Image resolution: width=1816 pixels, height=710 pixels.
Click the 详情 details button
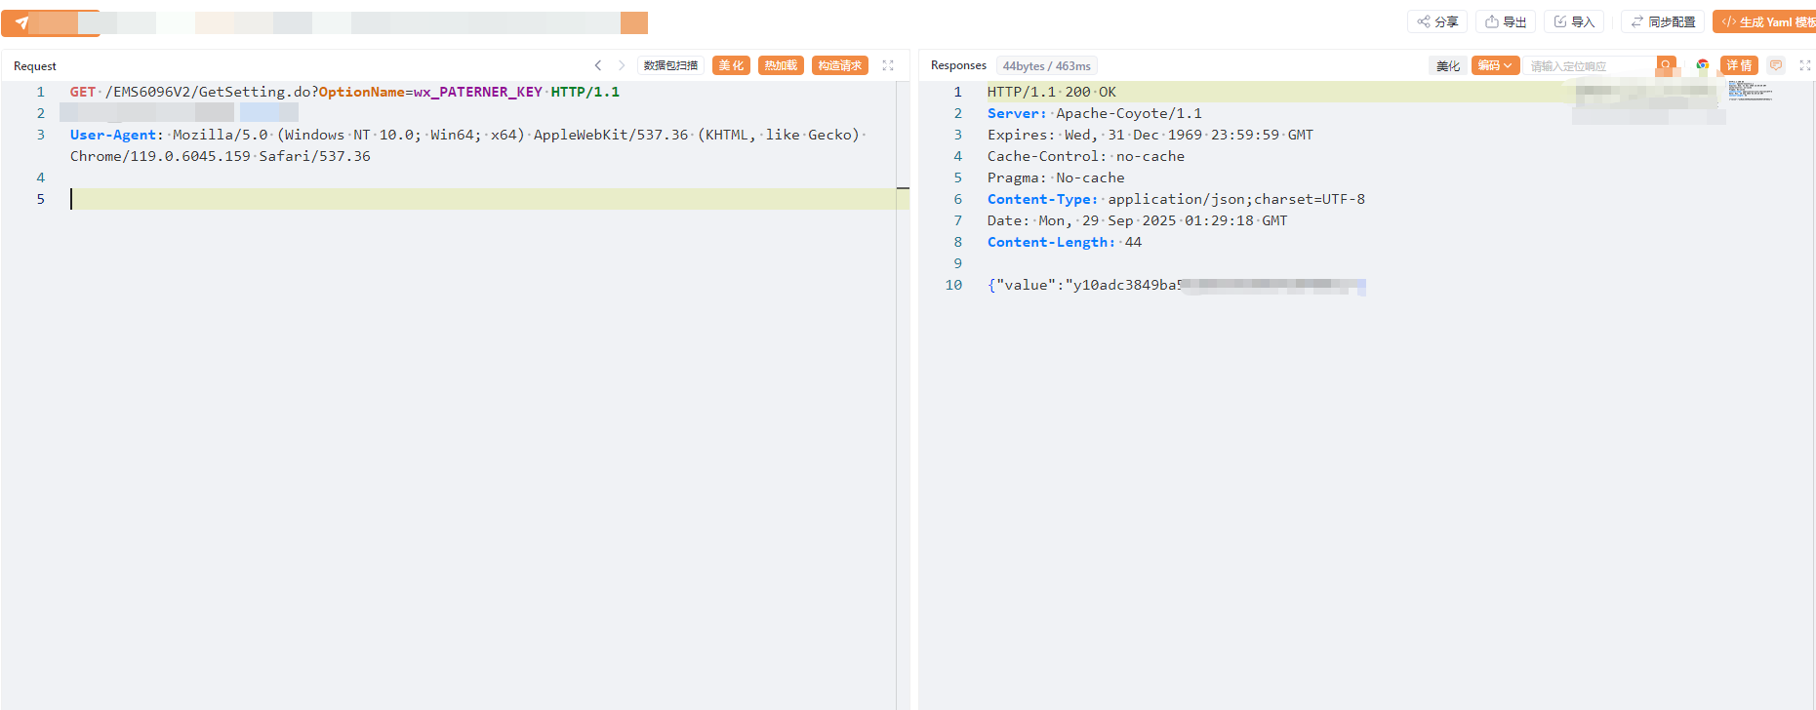click(1739, 65)
